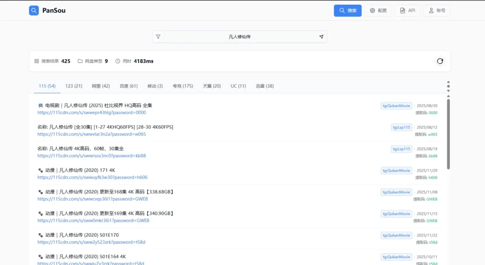485x265 pixels.
Task: Click extraction code h606
Action: point(433,177)
